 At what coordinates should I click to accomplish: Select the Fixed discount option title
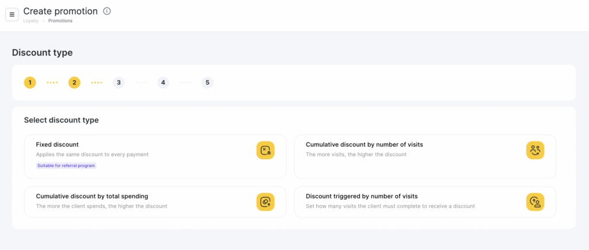(x=57, y=145)
